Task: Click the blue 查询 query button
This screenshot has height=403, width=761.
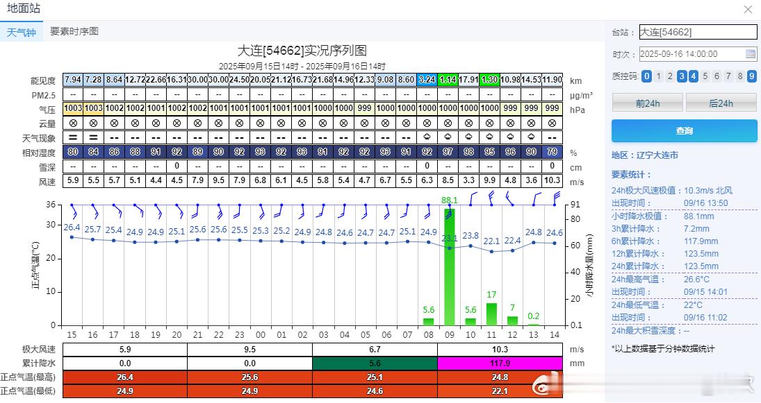Action: click(x=685, y=131)
